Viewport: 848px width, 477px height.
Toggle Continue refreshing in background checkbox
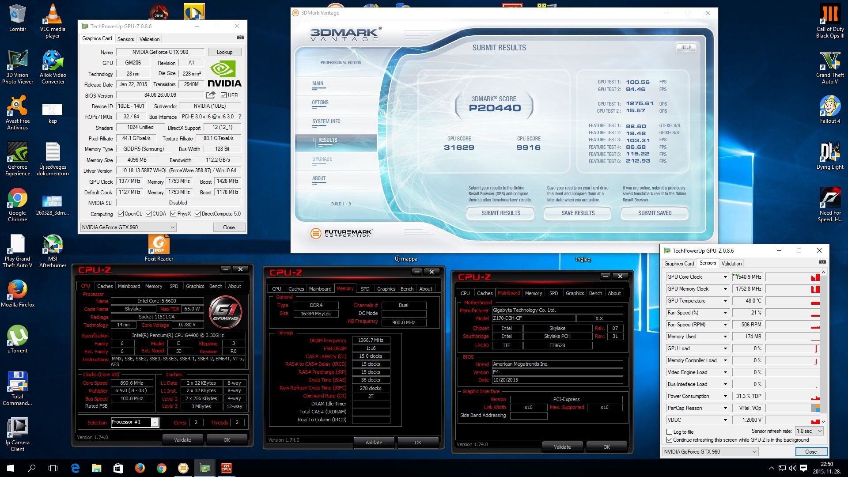click(x=669, y=440)
